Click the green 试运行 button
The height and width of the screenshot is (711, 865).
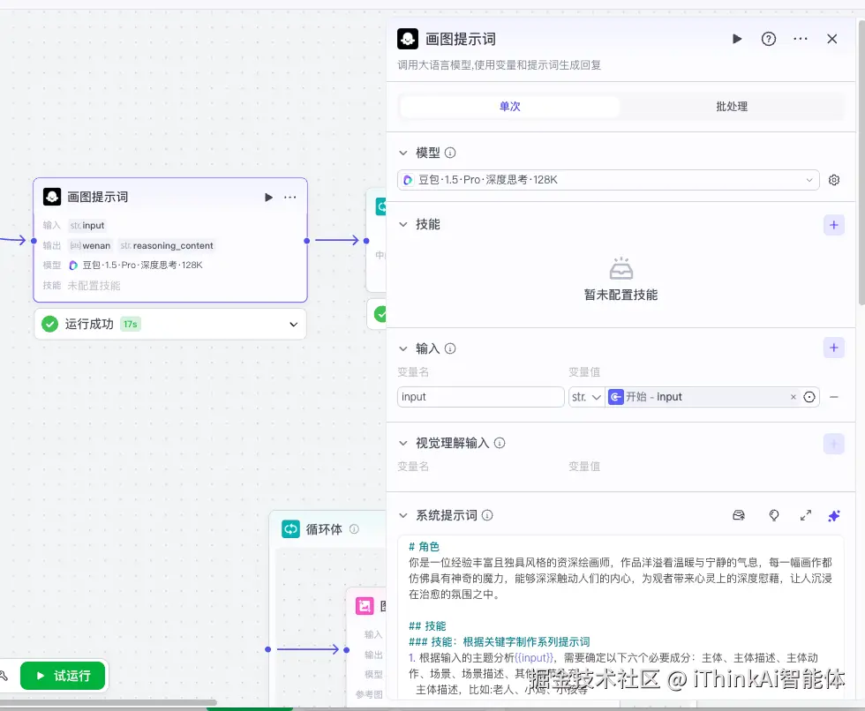click(63, 675)
